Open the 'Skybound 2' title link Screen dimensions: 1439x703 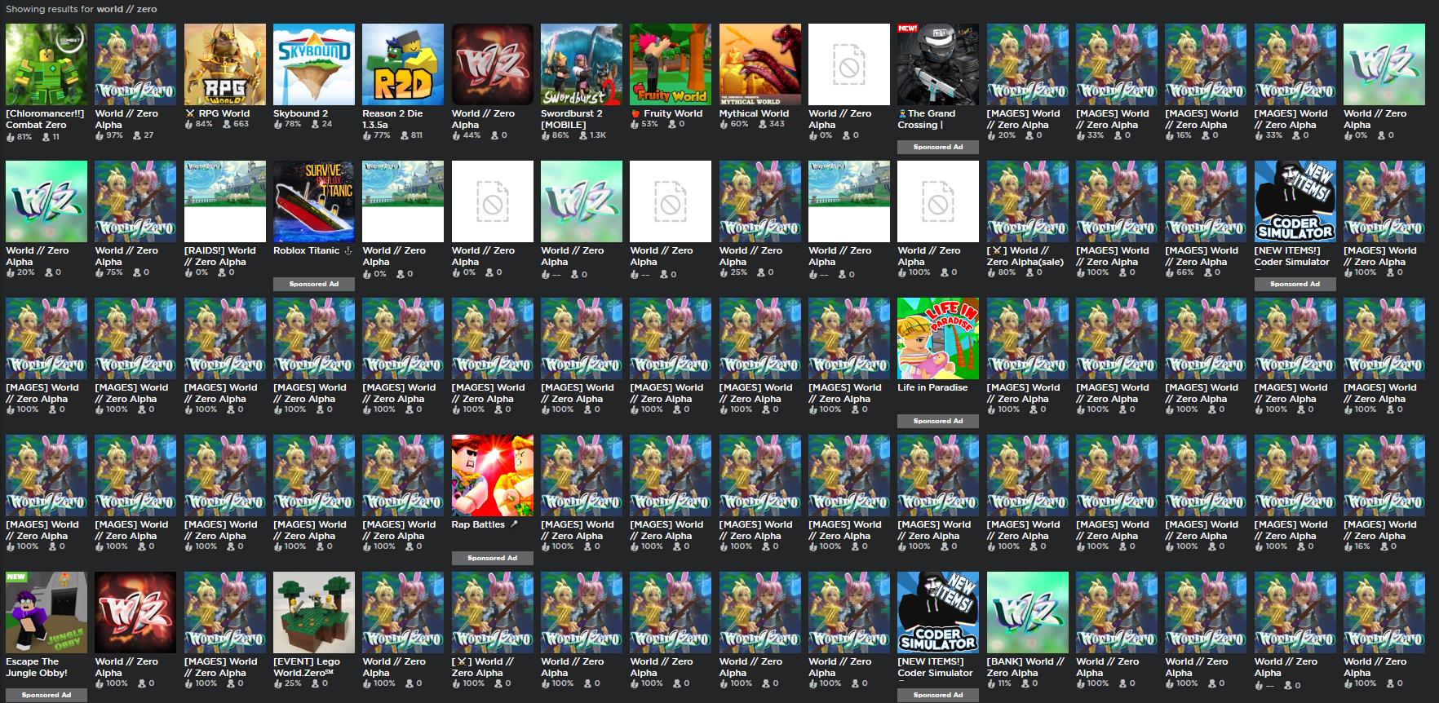[301, 113]
